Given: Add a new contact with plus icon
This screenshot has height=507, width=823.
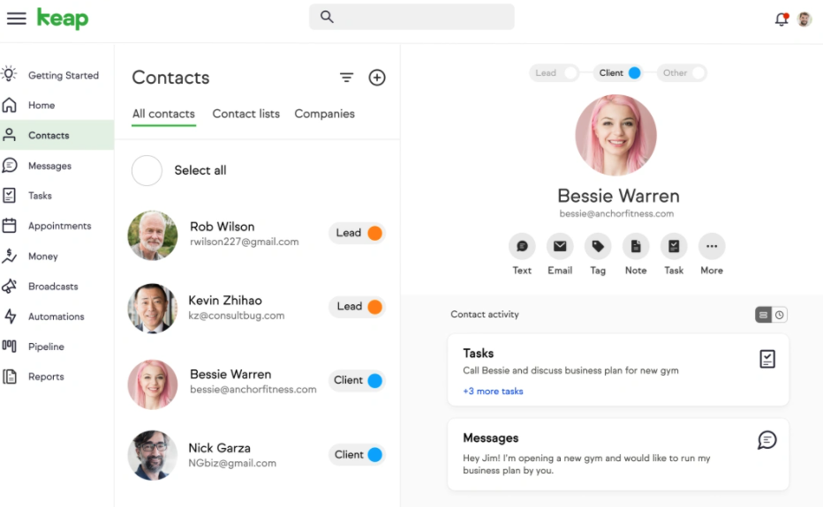Looking at the screenshot, I should tap(377, 78).
